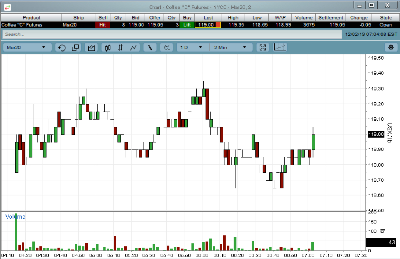Click the refresh chart icon

coord(62,48)
